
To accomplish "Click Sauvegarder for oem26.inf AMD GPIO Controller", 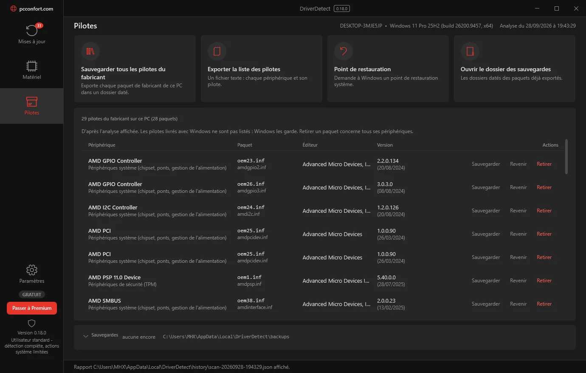I will 486,187.
